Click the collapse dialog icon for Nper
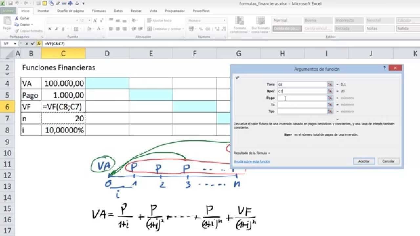420x236 pixels. (x=330, y=91)
